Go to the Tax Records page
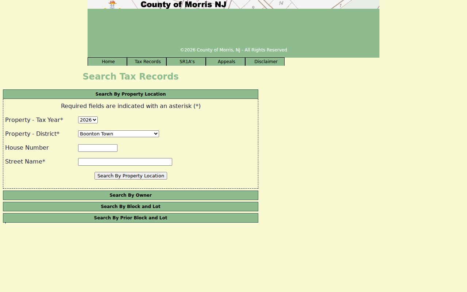This screenshot has width=467, height=292. 147,62
